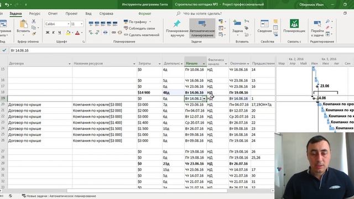The width and height of the screenshot is (354, 199).
Task: Open the Справка ribbon tab
Action: pos(106,13)
